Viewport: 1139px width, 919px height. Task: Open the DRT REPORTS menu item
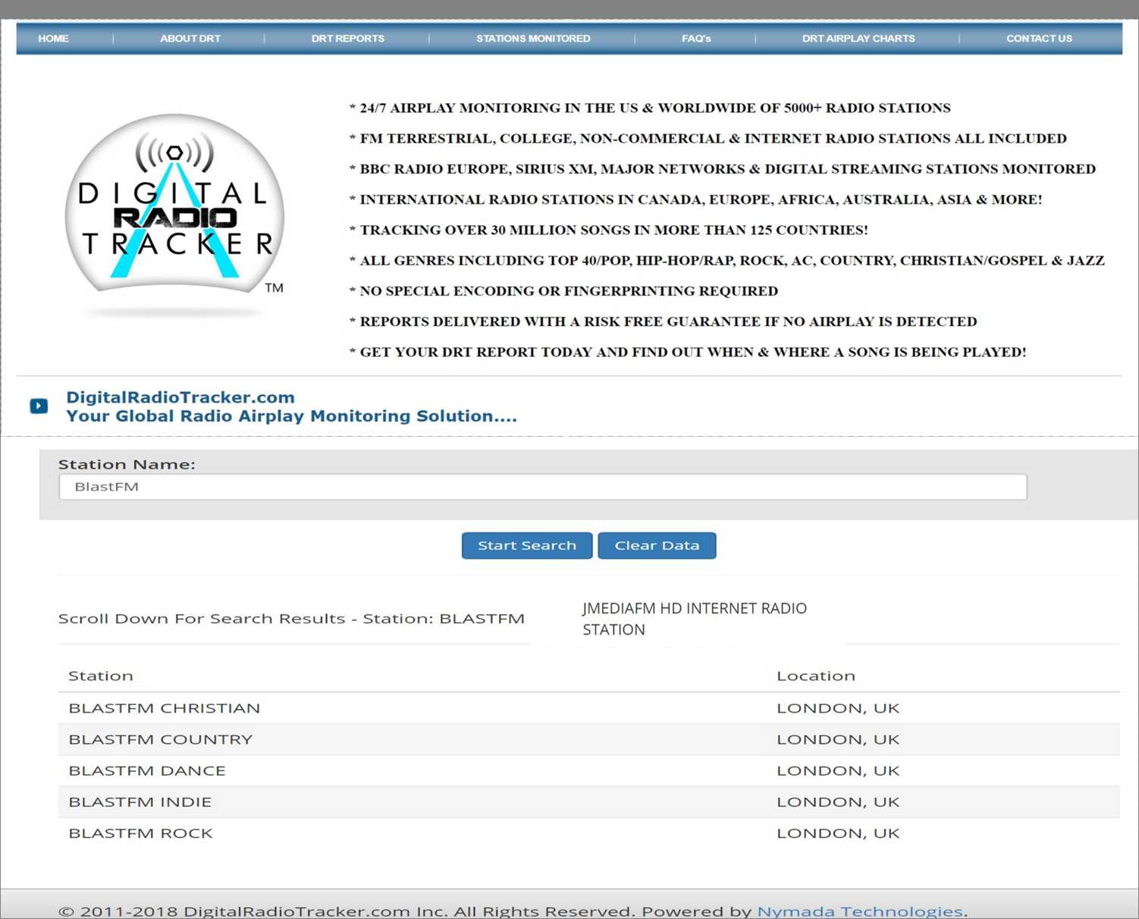coord(347,39)
